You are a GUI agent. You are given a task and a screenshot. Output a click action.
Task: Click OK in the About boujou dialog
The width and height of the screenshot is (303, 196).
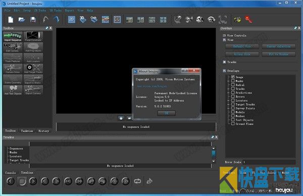tap(166, 113)
